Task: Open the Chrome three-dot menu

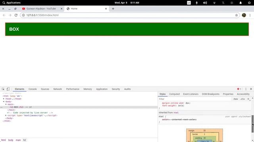Action: 250,15
